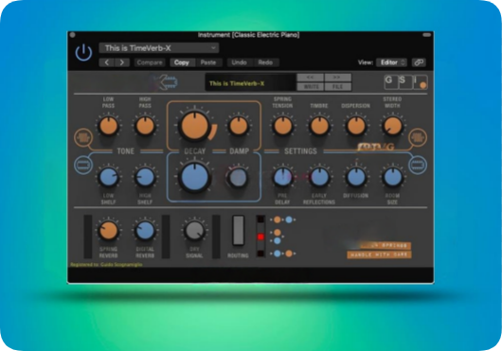The image size is (502, 351).
Task: Go to next preset with right arrow
Action: point(122,62)
